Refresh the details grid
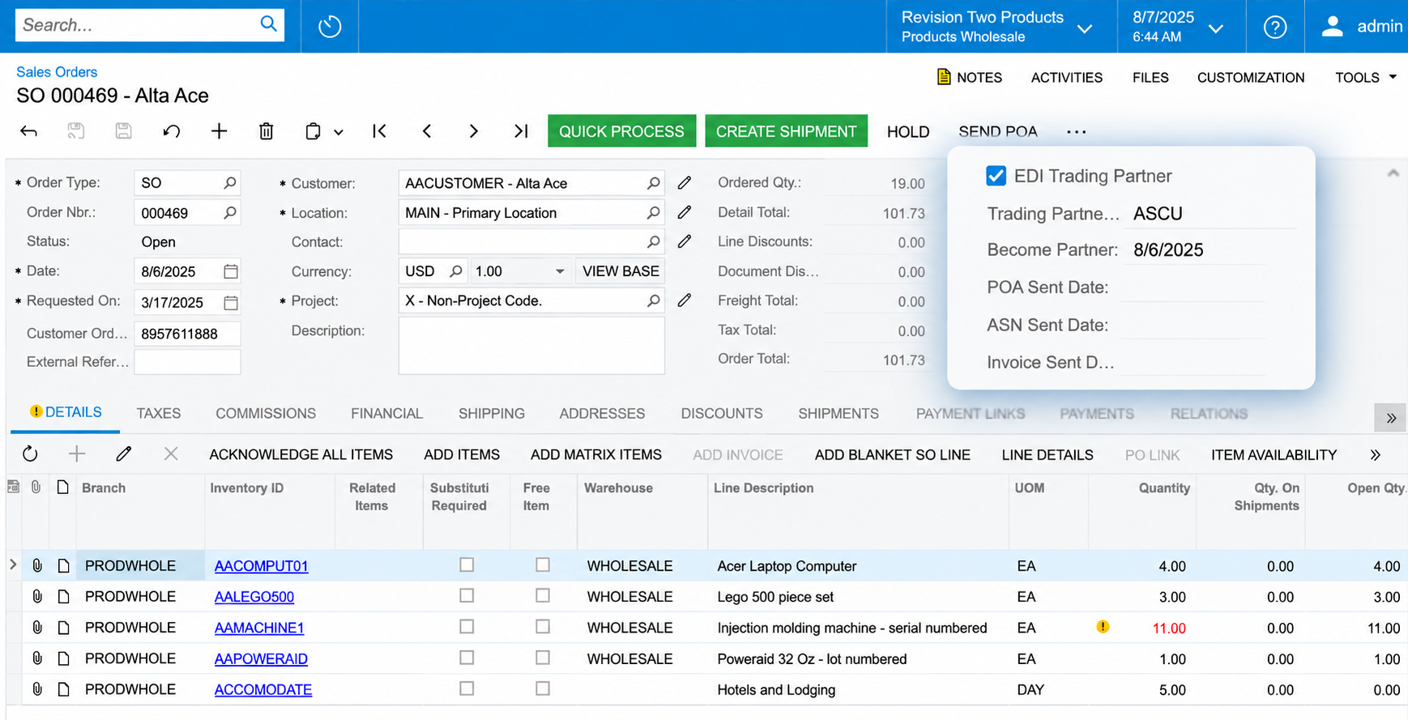Viewport: 1408px width, 720px height. [x=30, y=454]
